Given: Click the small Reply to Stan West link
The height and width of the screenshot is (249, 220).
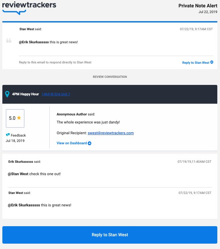Looking at the screenshot, I should 196,62.
